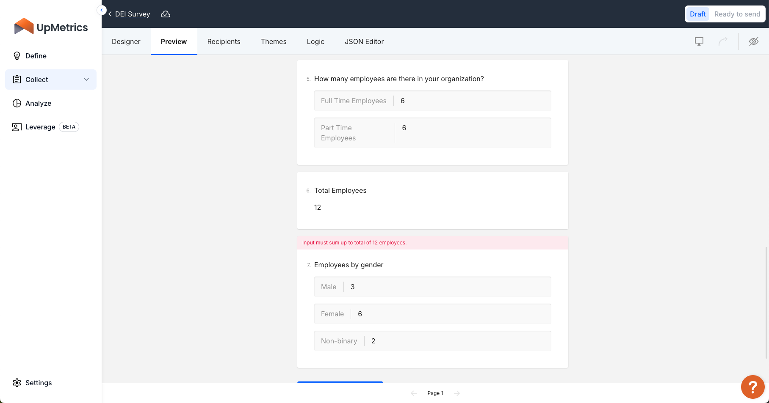The height and width of the screenshot is (403, 769).
Task: Set survey status to Ready to send
Action: coord(737,14)
